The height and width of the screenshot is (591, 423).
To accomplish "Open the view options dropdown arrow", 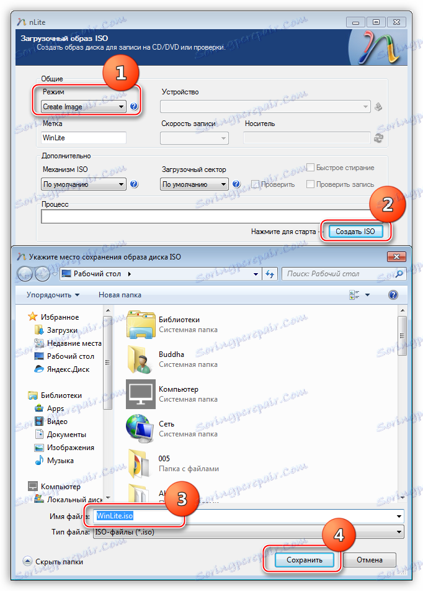I will [367, 295].
